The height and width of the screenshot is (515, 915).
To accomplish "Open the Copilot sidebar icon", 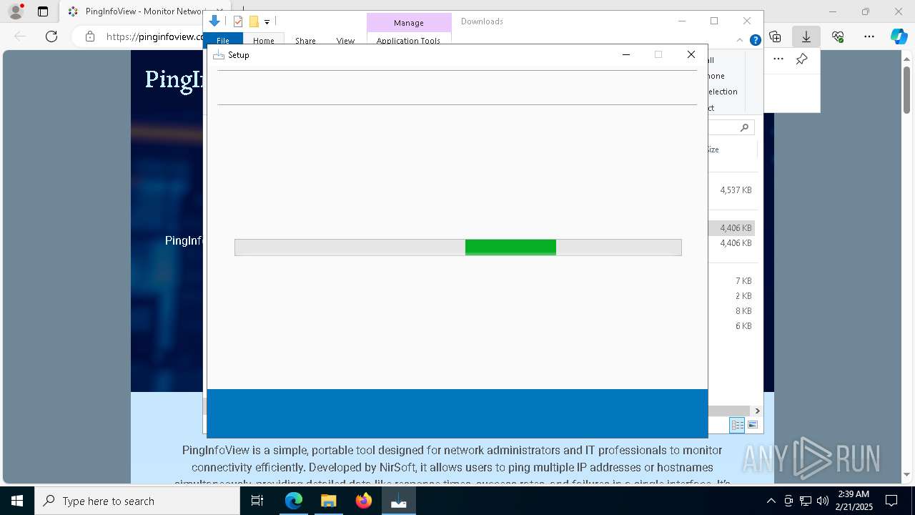I will pyautogui.click(x=899, y=36).
